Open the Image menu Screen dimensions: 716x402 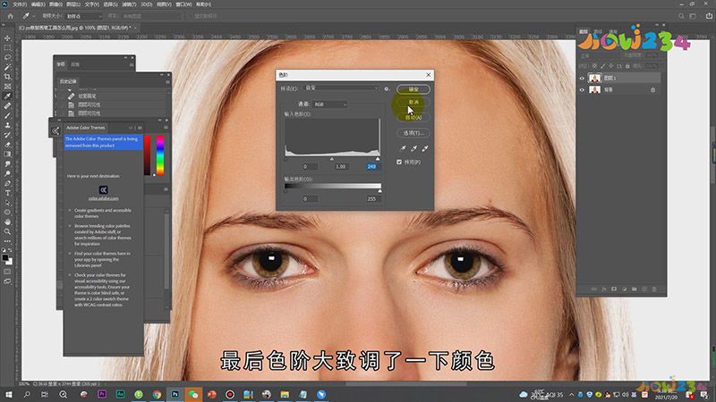(x=55, y=4)
